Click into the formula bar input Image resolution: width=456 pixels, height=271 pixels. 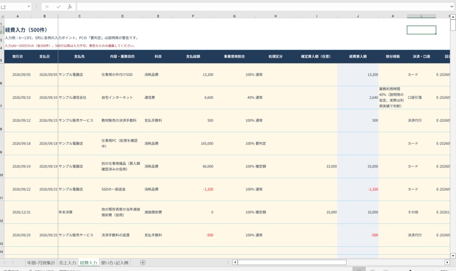pyautogui.click(x=263, y=7)
